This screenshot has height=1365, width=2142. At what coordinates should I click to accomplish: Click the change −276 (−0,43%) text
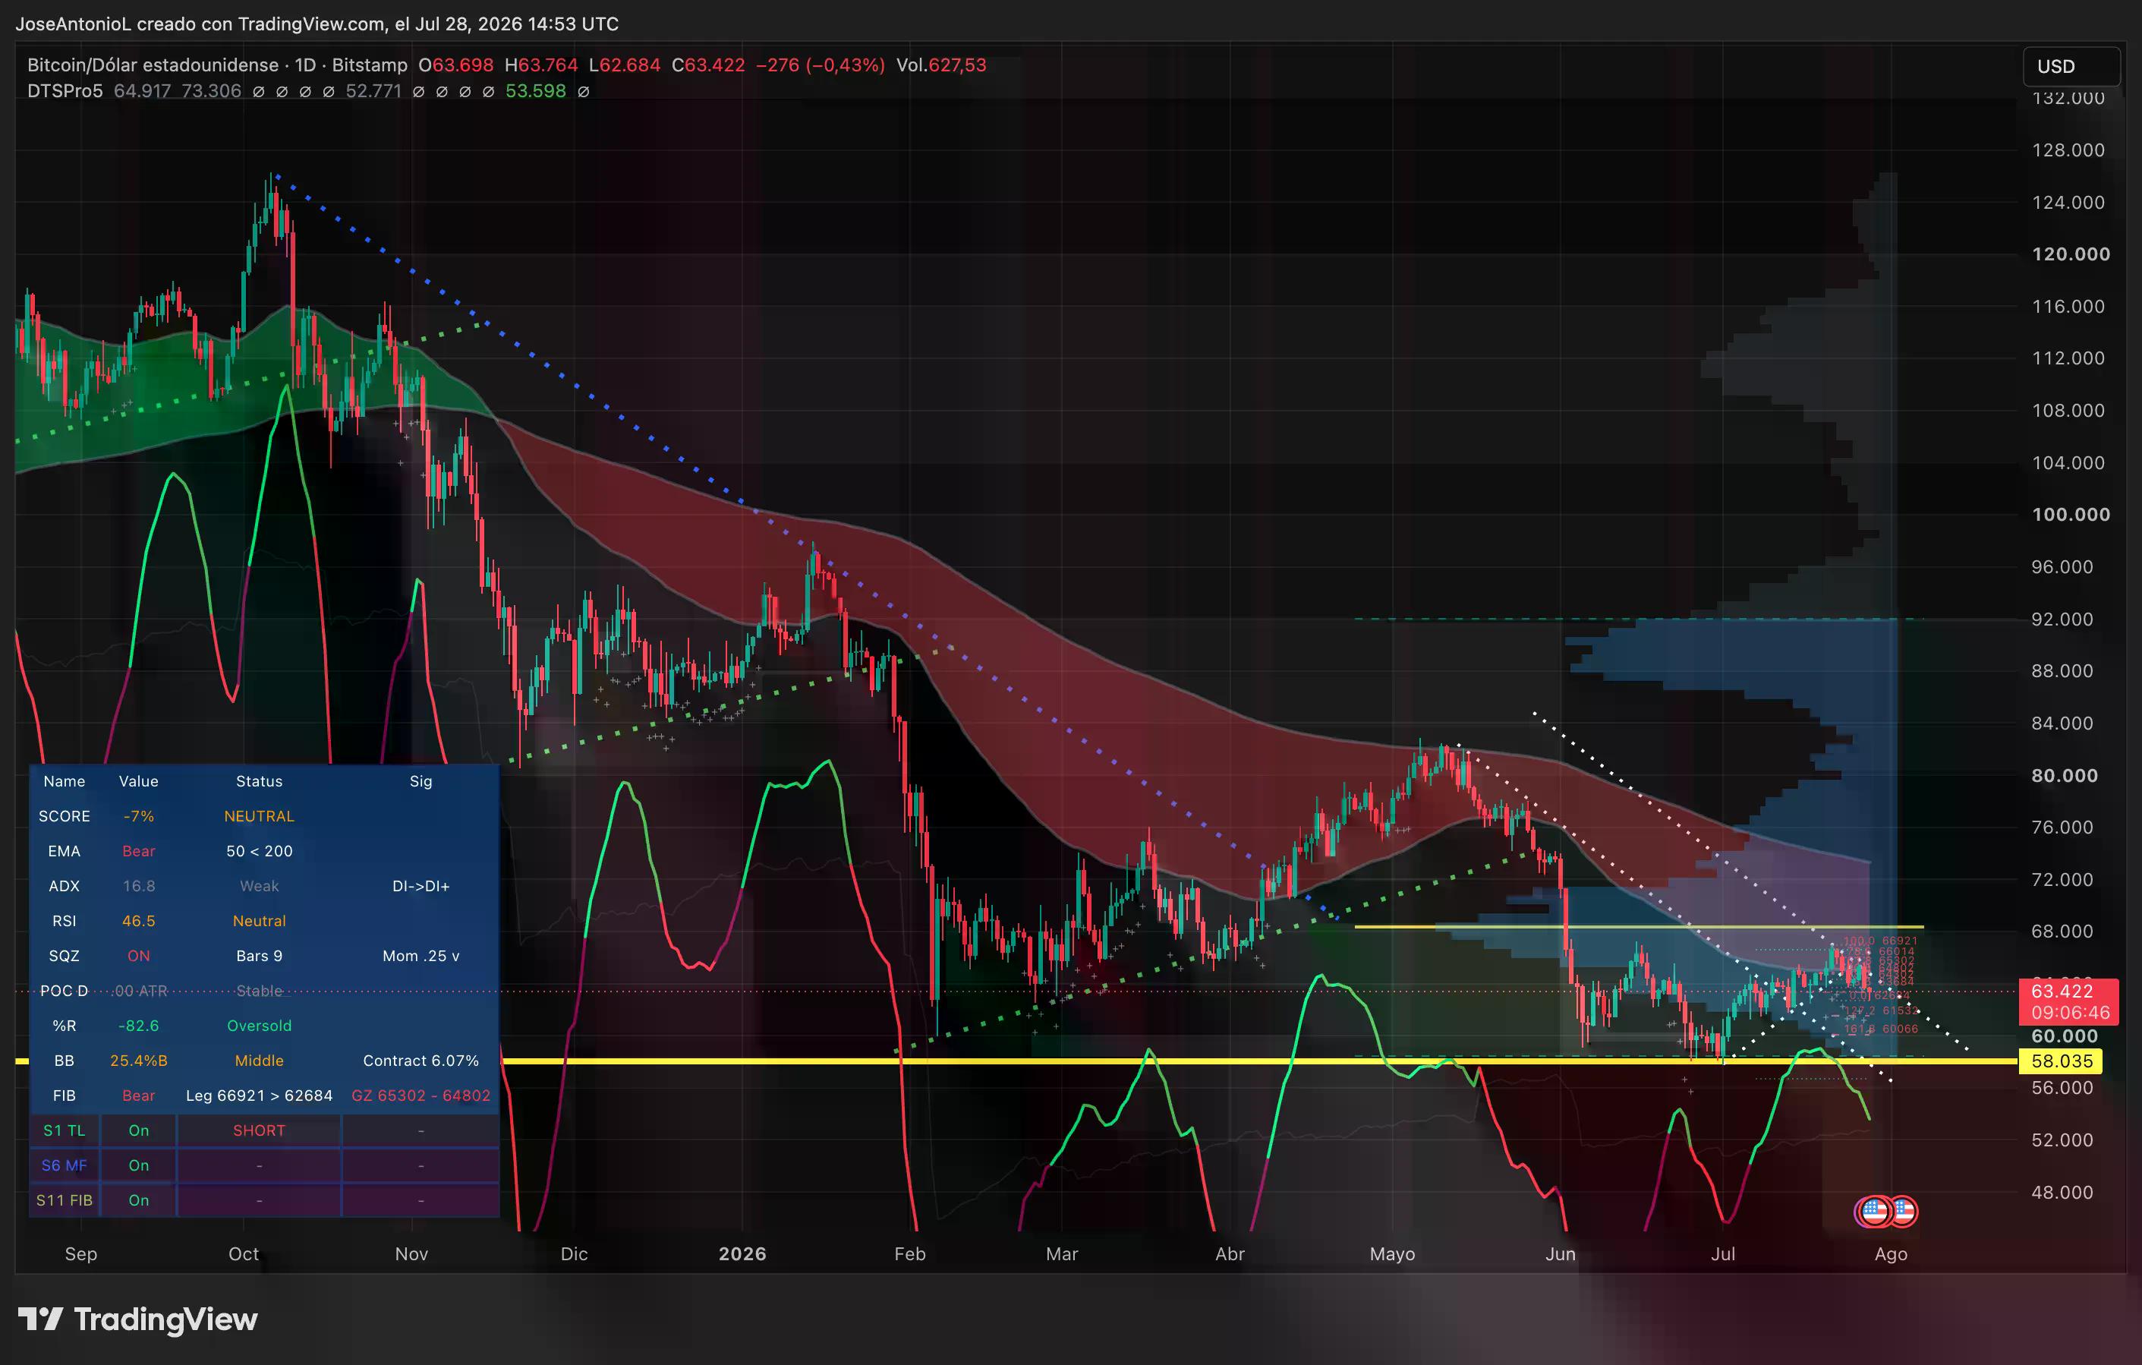coord(821,65)
